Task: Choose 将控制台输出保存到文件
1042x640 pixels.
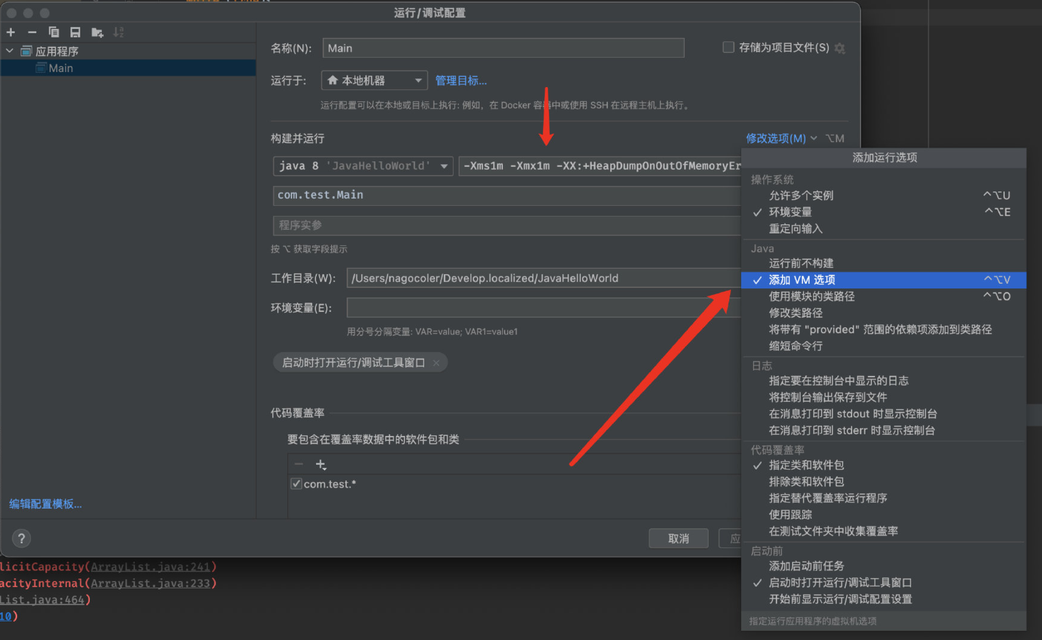Action: coord(884,397)
